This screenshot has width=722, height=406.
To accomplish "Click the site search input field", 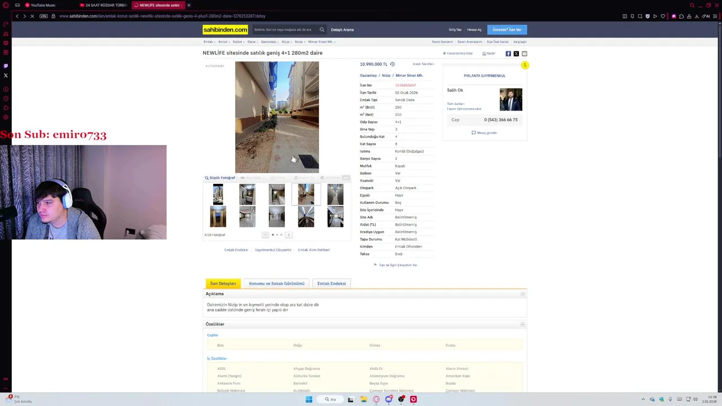I will (x=285, y=29).
